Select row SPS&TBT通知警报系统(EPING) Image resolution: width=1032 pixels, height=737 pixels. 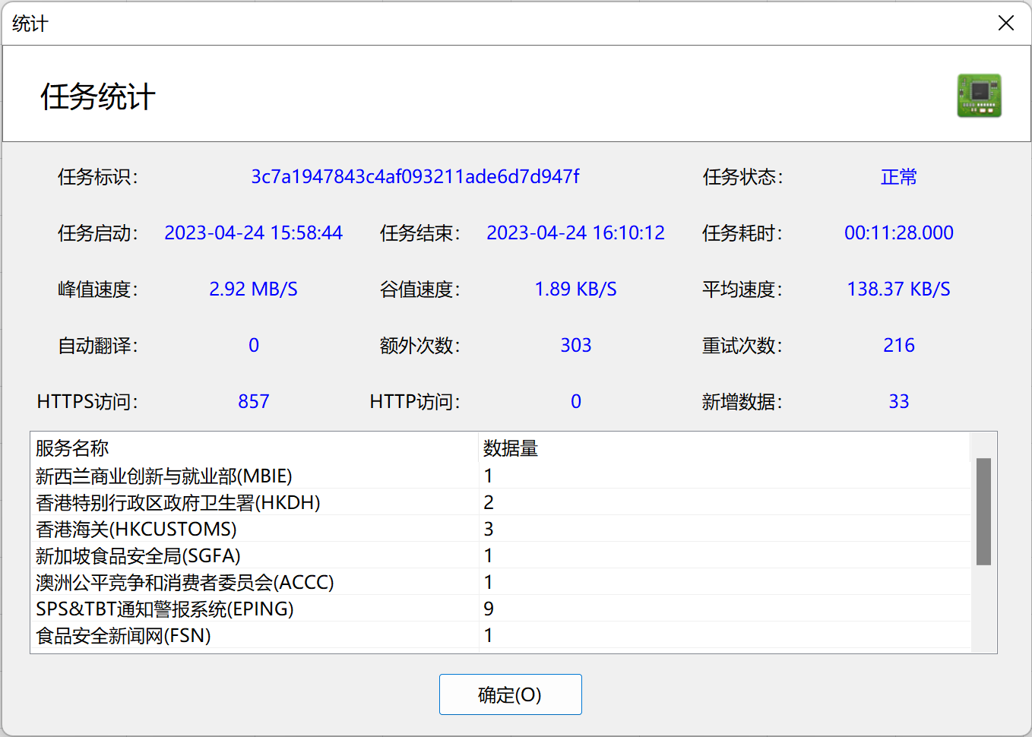coord(501,609)
